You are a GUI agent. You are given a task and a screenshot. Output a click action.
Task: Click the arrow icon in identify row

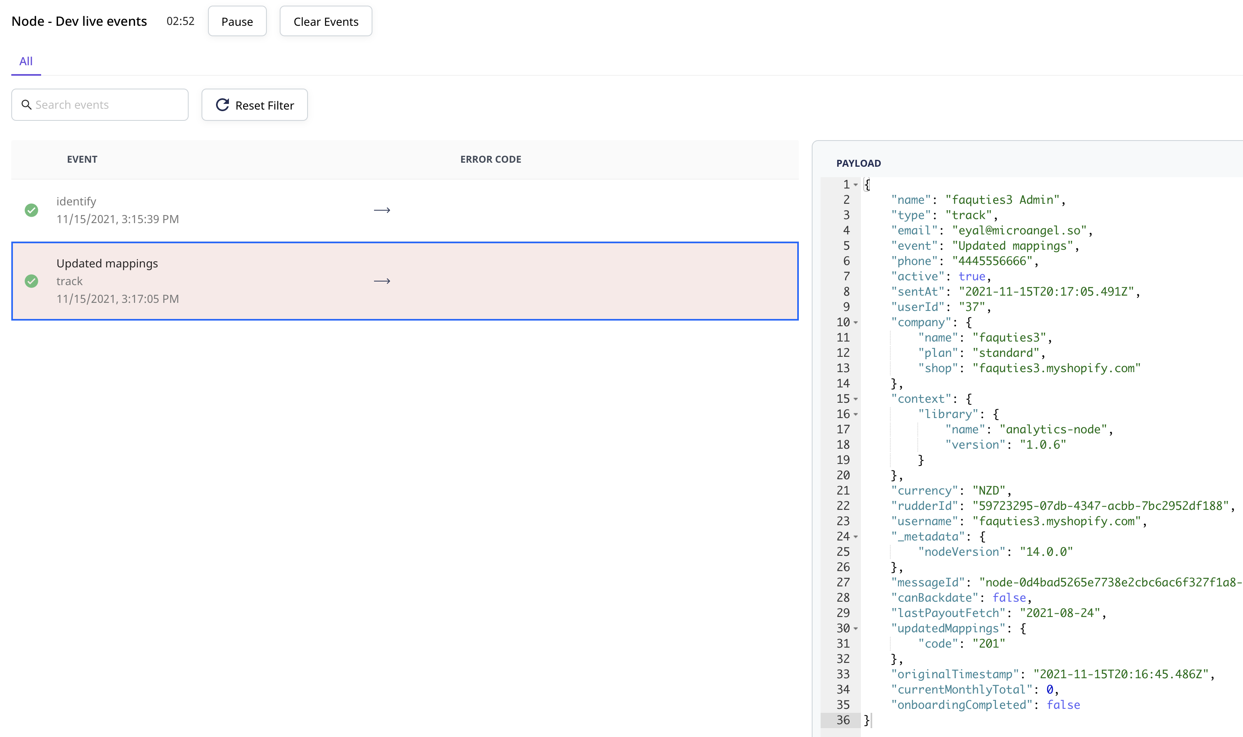382,210
